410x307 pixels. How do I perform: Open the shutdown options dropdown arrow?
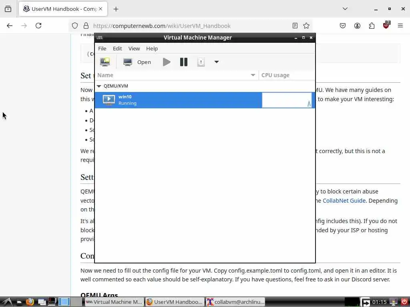coord(217,62)
